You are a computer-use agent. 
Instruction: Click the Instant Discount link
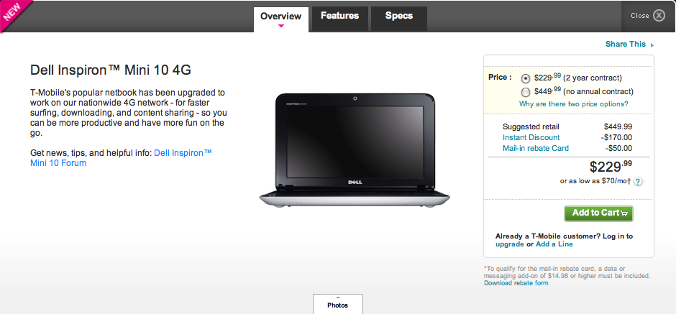[x=531, y=137]
